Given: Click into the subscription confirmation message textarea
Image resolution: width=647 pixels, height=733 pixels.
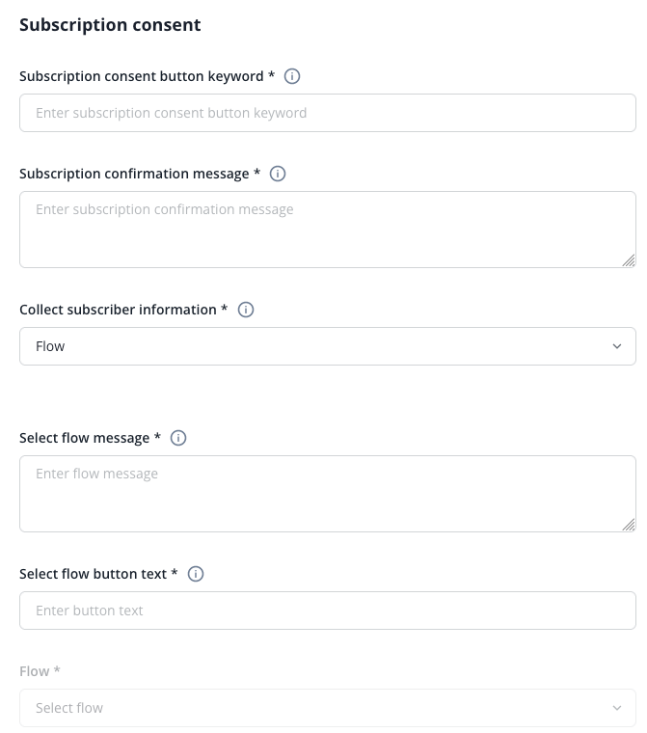Looking at the screenshot, I should [328, 230].
